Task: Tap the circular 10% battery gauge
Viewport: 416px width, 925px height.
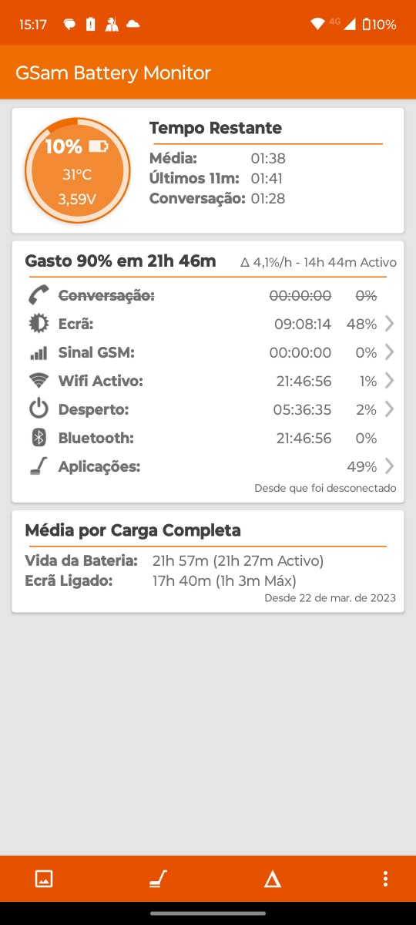Action: pos(77,170)
